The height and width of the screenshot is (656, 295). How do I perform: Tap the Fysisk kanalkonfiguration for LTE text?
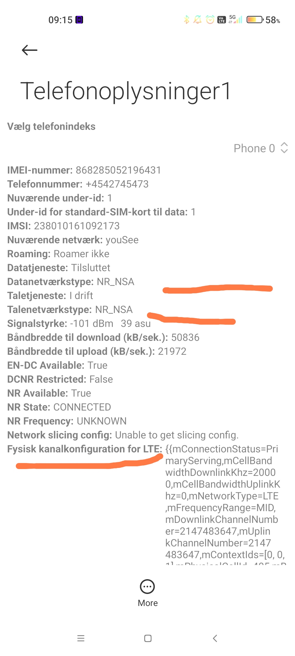(85, 449)
